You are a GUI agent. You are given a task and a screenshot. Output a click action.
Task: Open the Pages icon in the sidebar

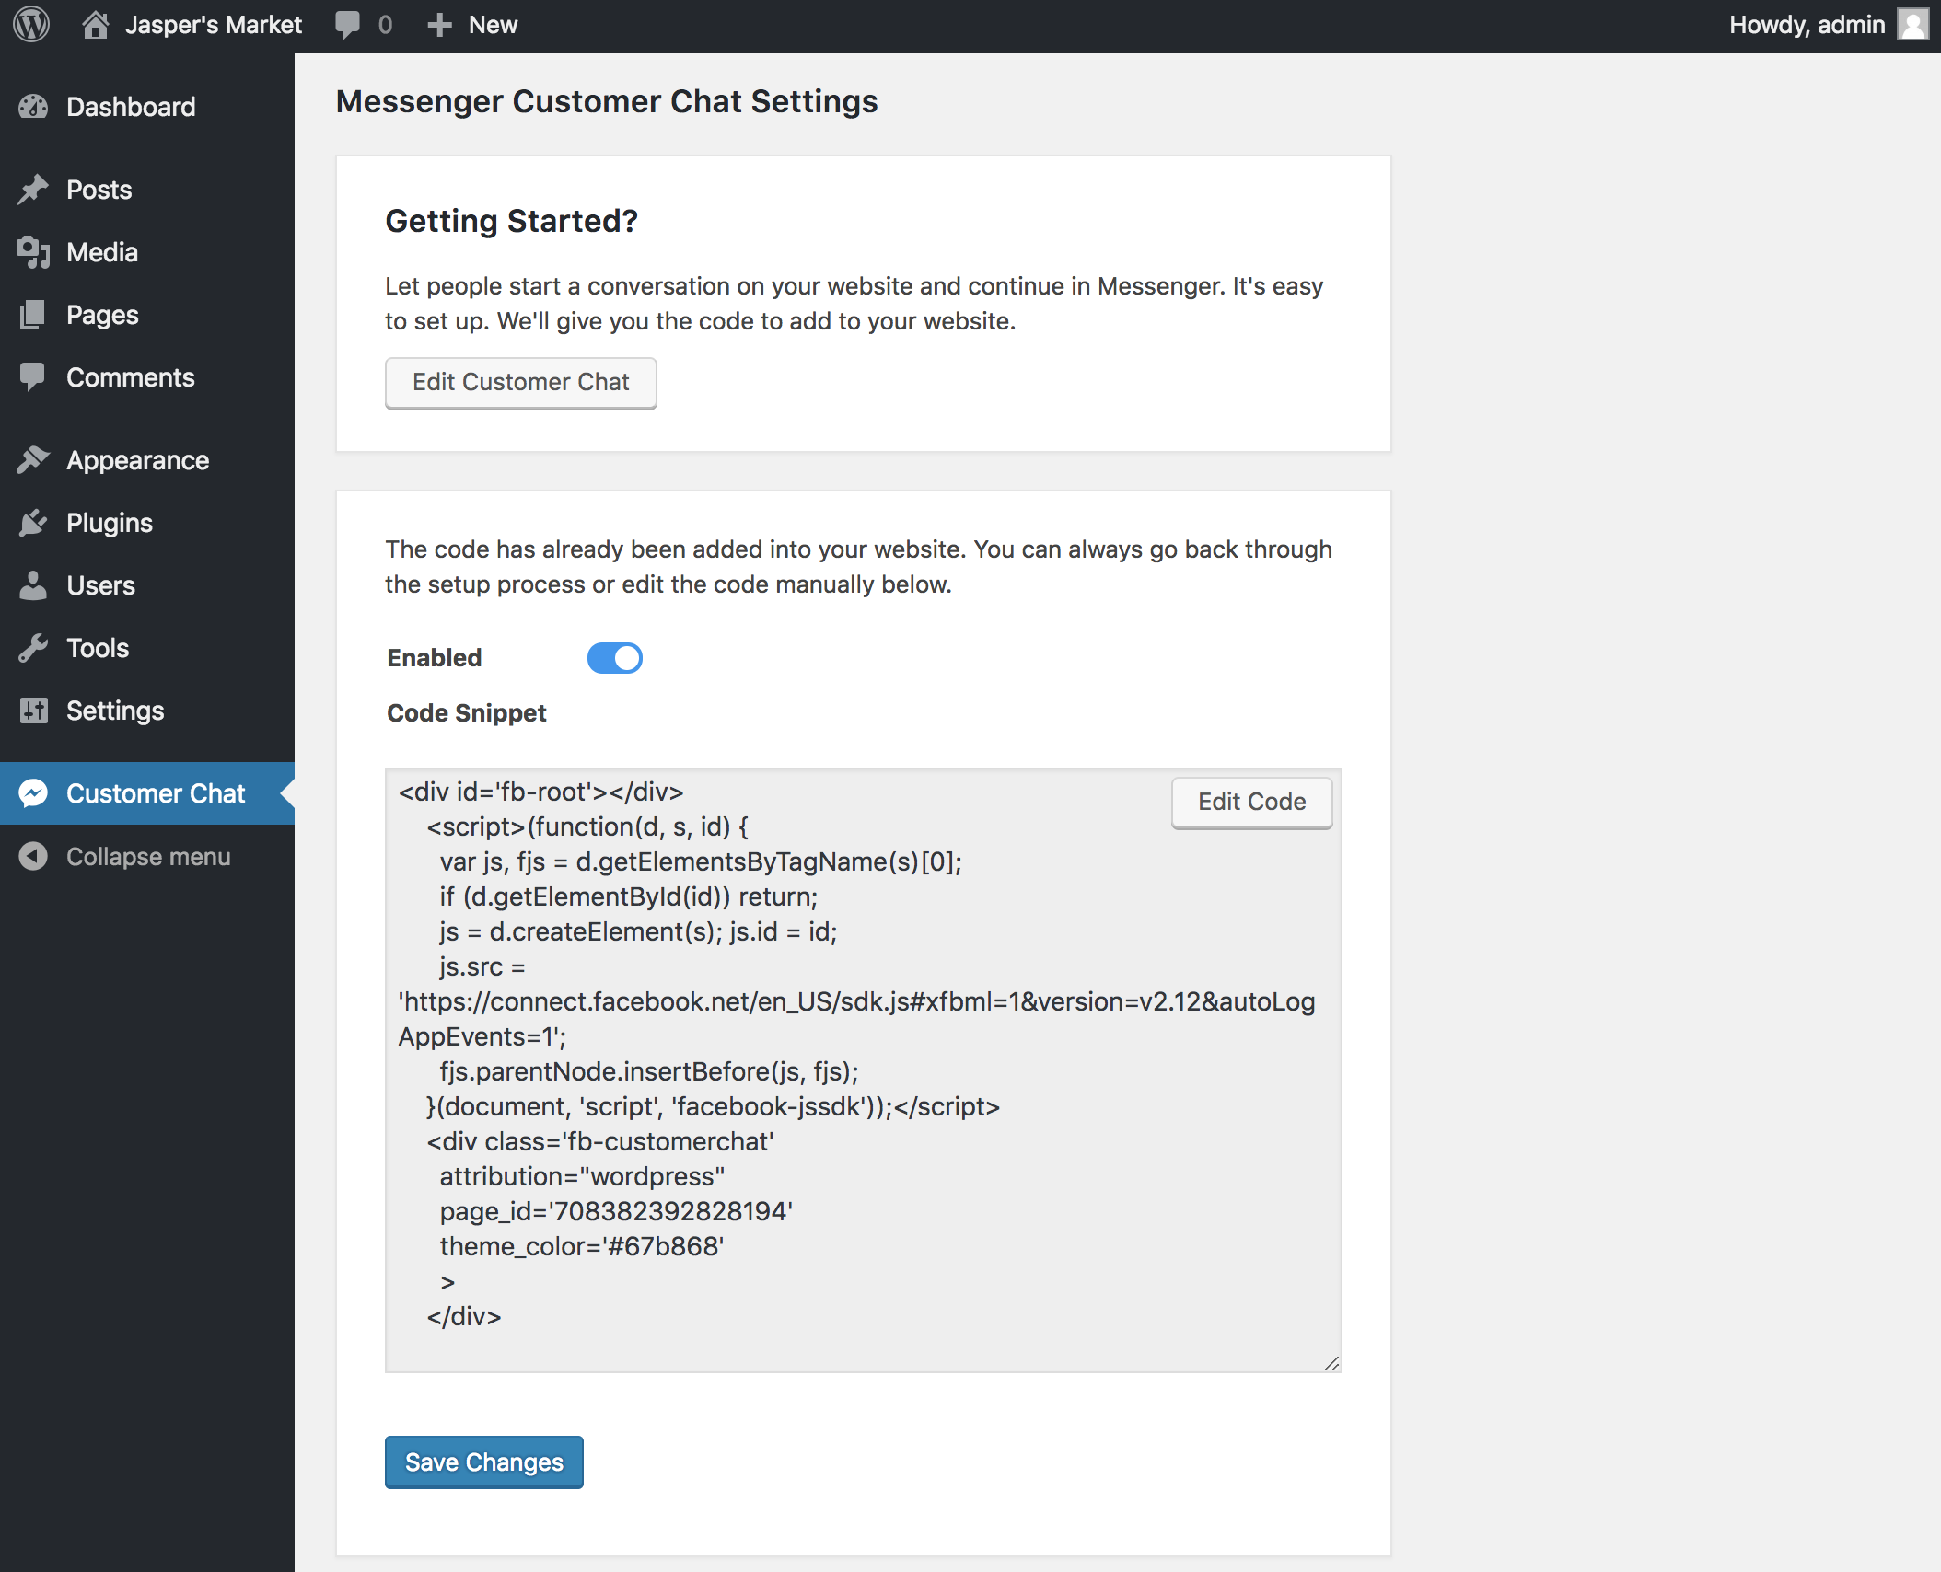(x=33, y=314)
